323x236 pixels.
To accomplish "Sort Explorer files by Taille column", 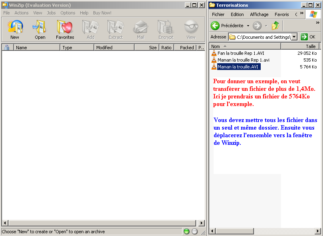I will (300, 46).
